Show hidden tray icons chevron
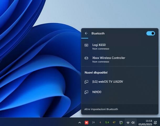The image size is (160, 126). [x=80, y=123]
